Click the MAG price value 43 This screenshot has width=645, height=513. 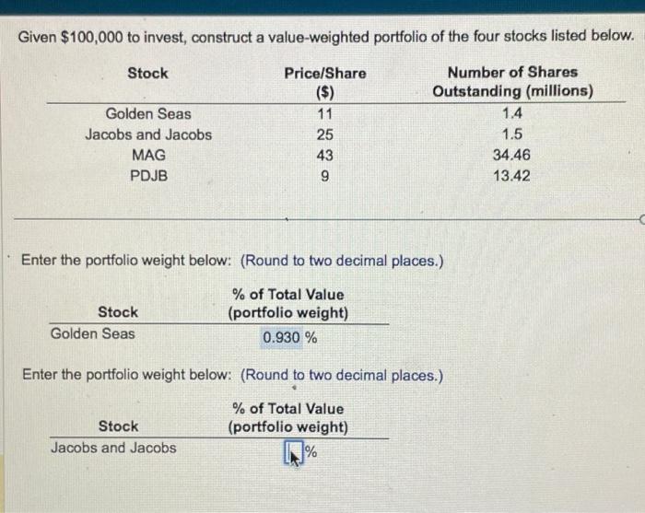tap(324, 156)
